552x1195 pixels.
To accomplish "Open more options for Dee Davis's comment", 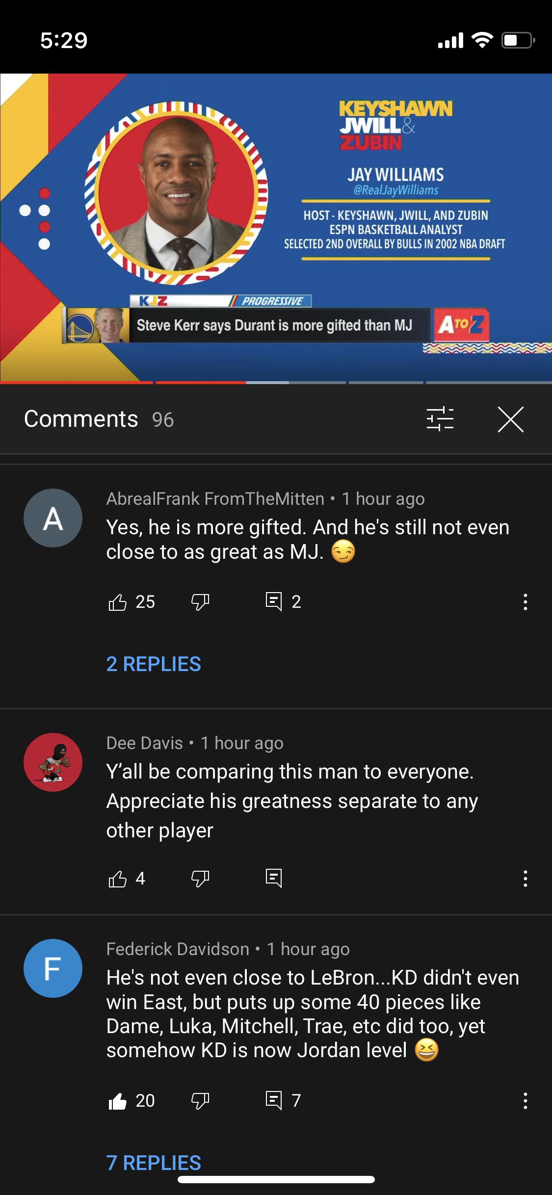I will pyautogui.click(x=525, y=879).
